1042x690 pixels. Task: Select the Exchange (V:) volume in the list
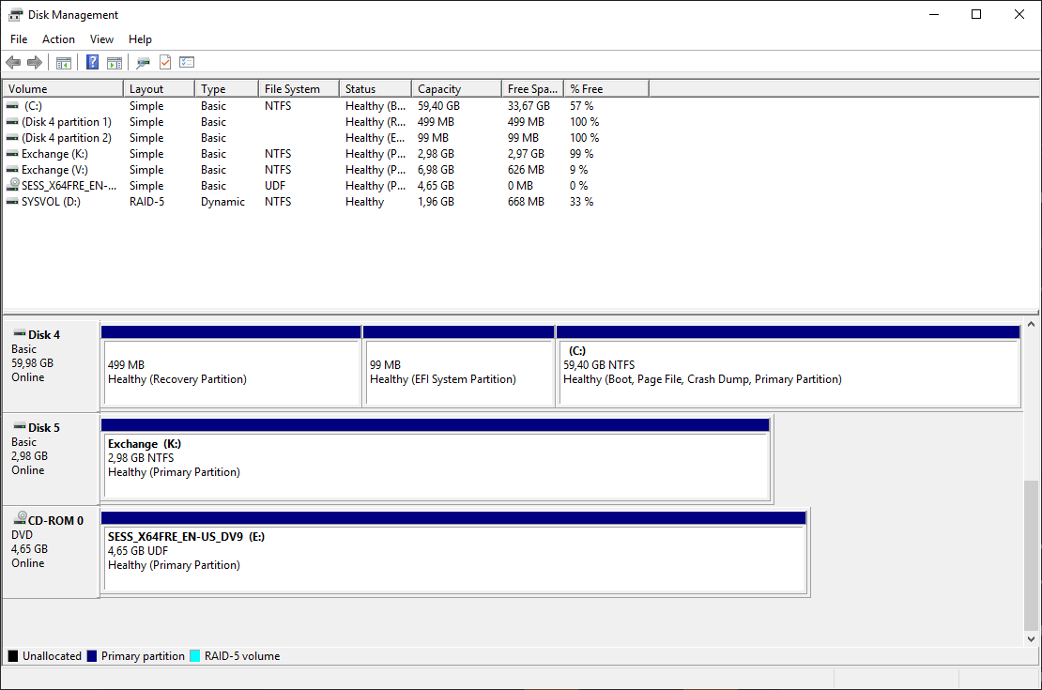[58, 170]
